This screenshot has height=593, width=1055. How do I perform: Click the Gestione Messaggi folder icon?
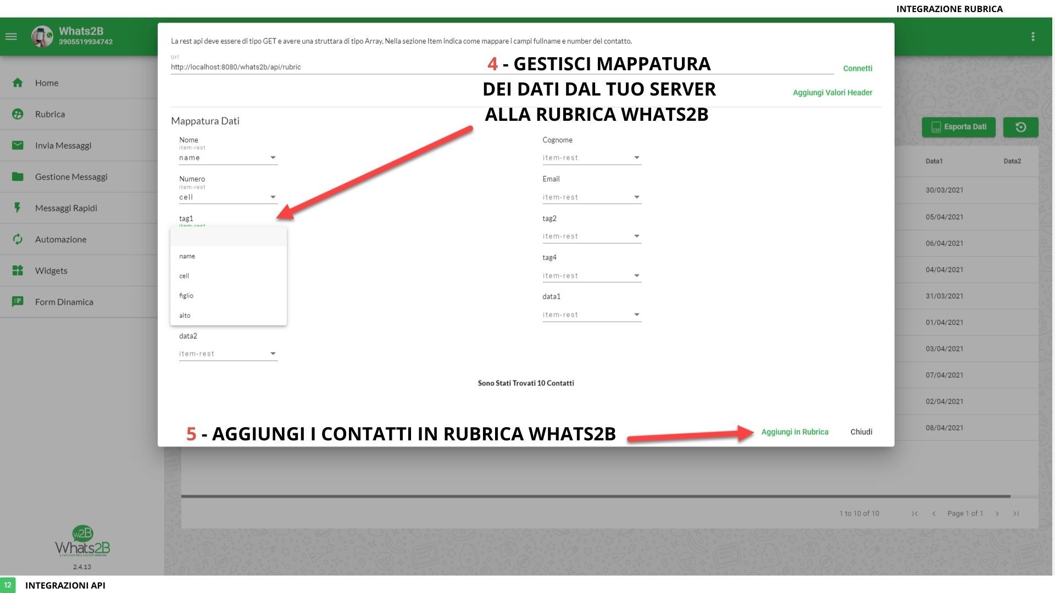pos(18,177)
